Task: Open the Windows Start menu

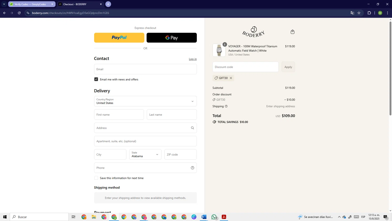Action: (x=5, y=217)
